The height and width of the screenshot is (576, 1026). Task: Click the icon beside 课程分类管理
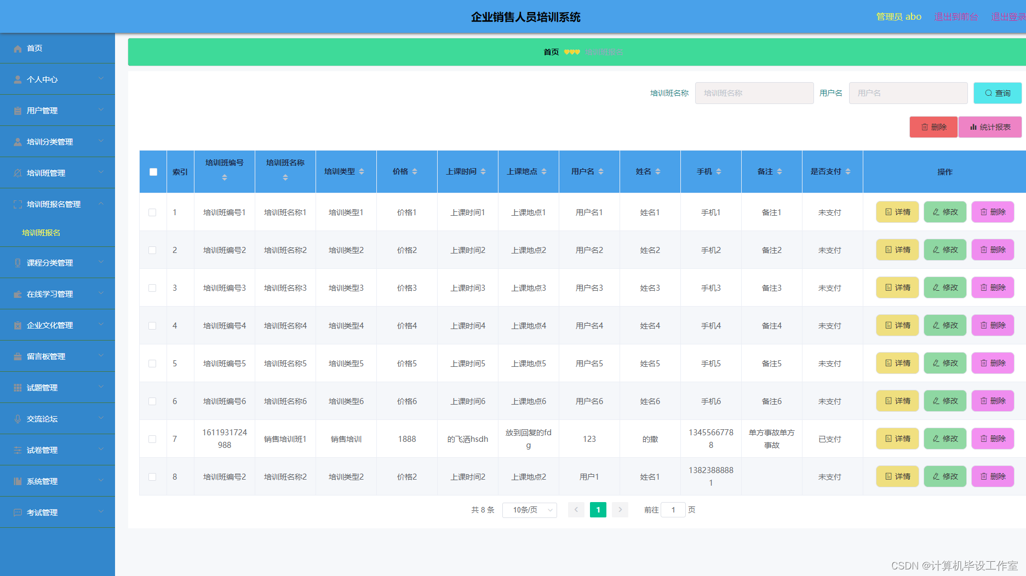tap(18, 263)
